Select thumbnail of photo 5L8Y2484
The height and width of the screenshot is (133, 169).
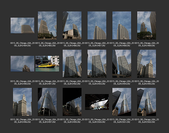(x=23, y=25)
